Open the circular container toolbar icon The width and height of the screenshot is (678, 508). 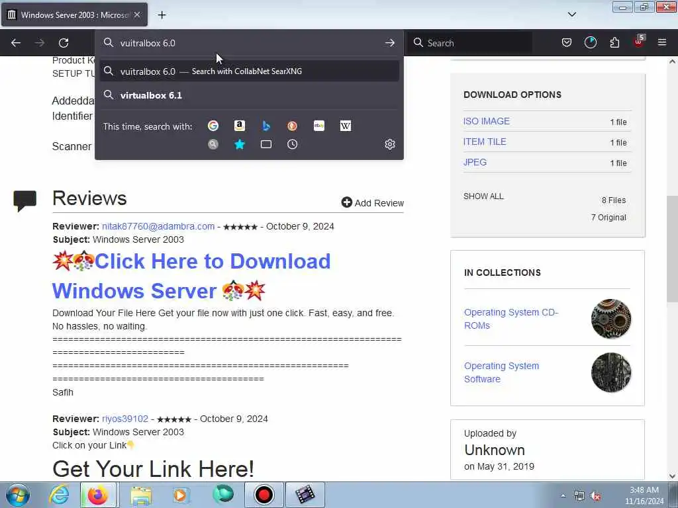click(590, 42)
